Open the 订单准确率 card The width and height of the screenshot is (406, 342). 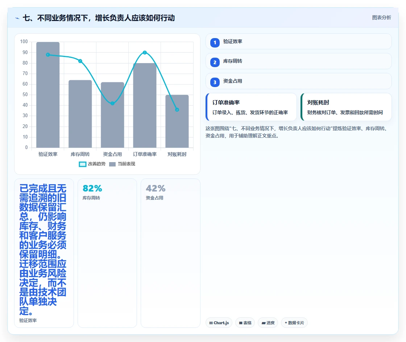pos(251,107)
